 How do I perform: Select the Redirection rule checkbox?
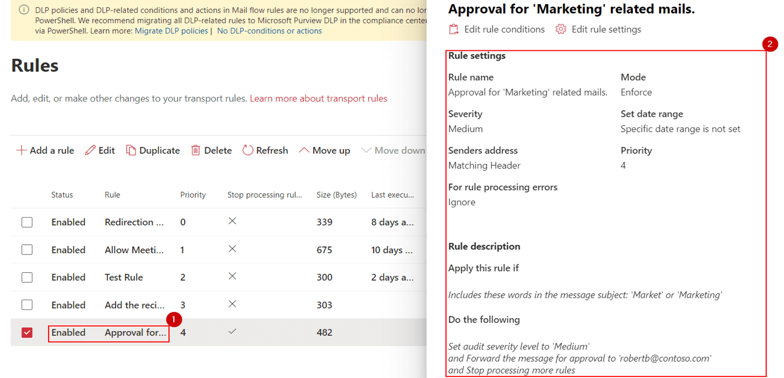point(27,222)
